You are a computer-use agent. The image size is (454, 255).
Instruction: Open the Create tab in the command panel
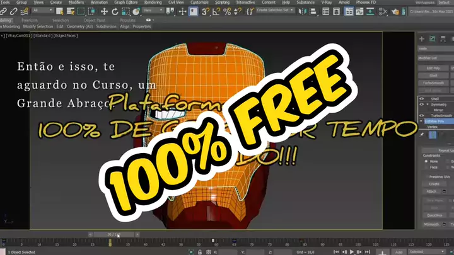click(x=422, y=39)
